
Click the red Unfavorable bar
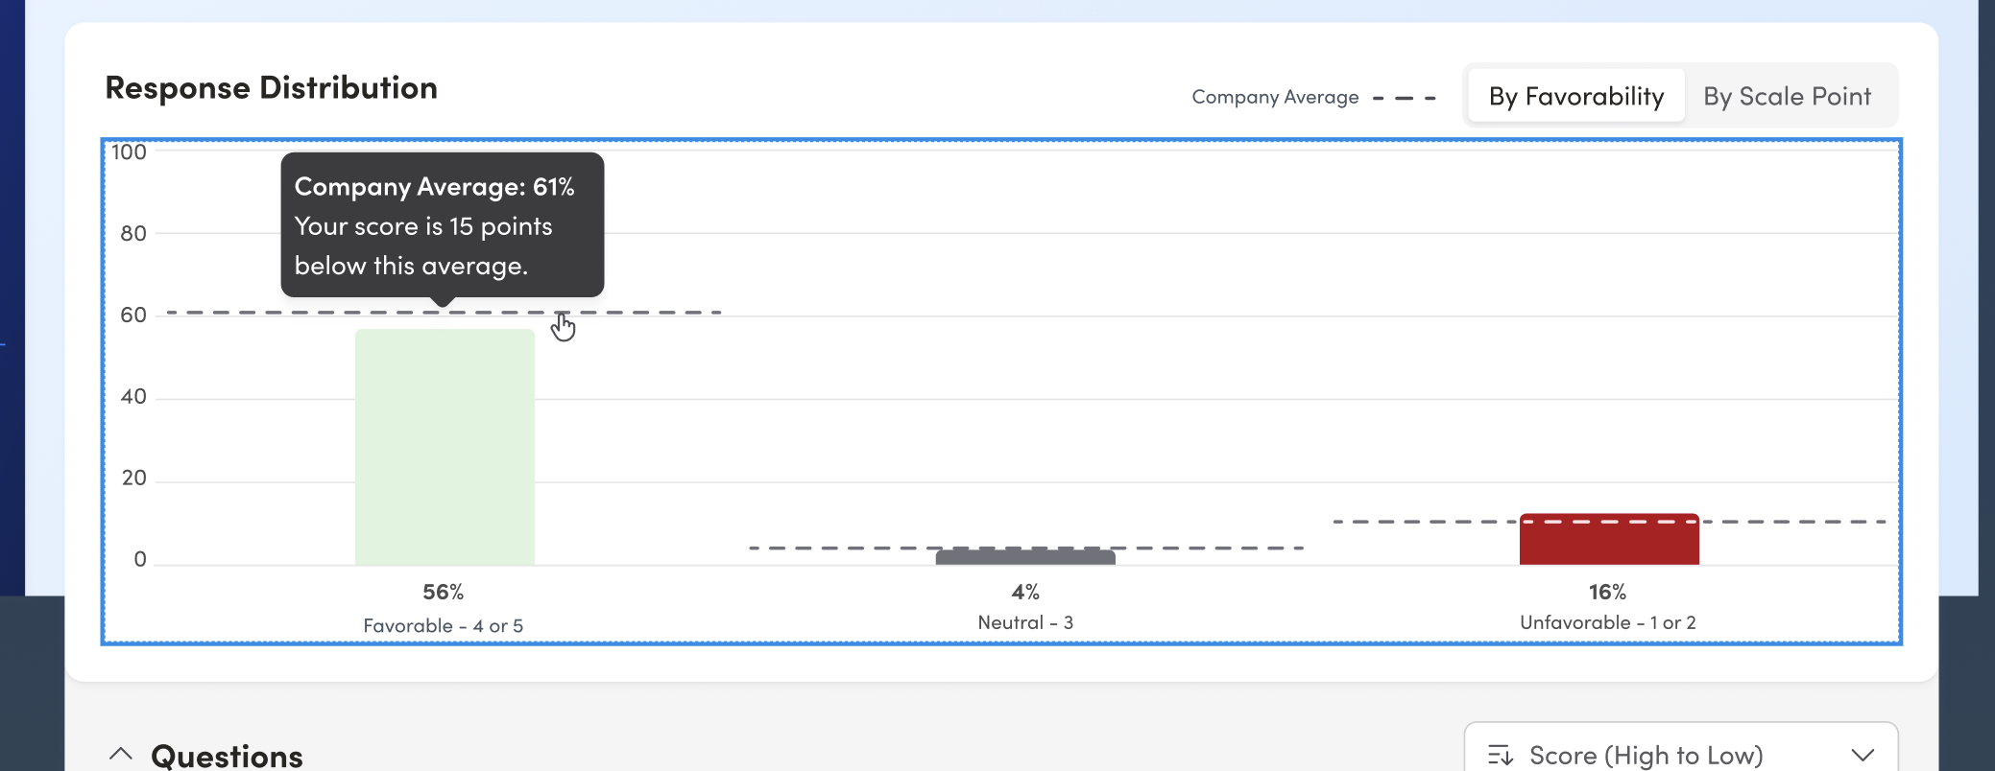click(1609, 539)
